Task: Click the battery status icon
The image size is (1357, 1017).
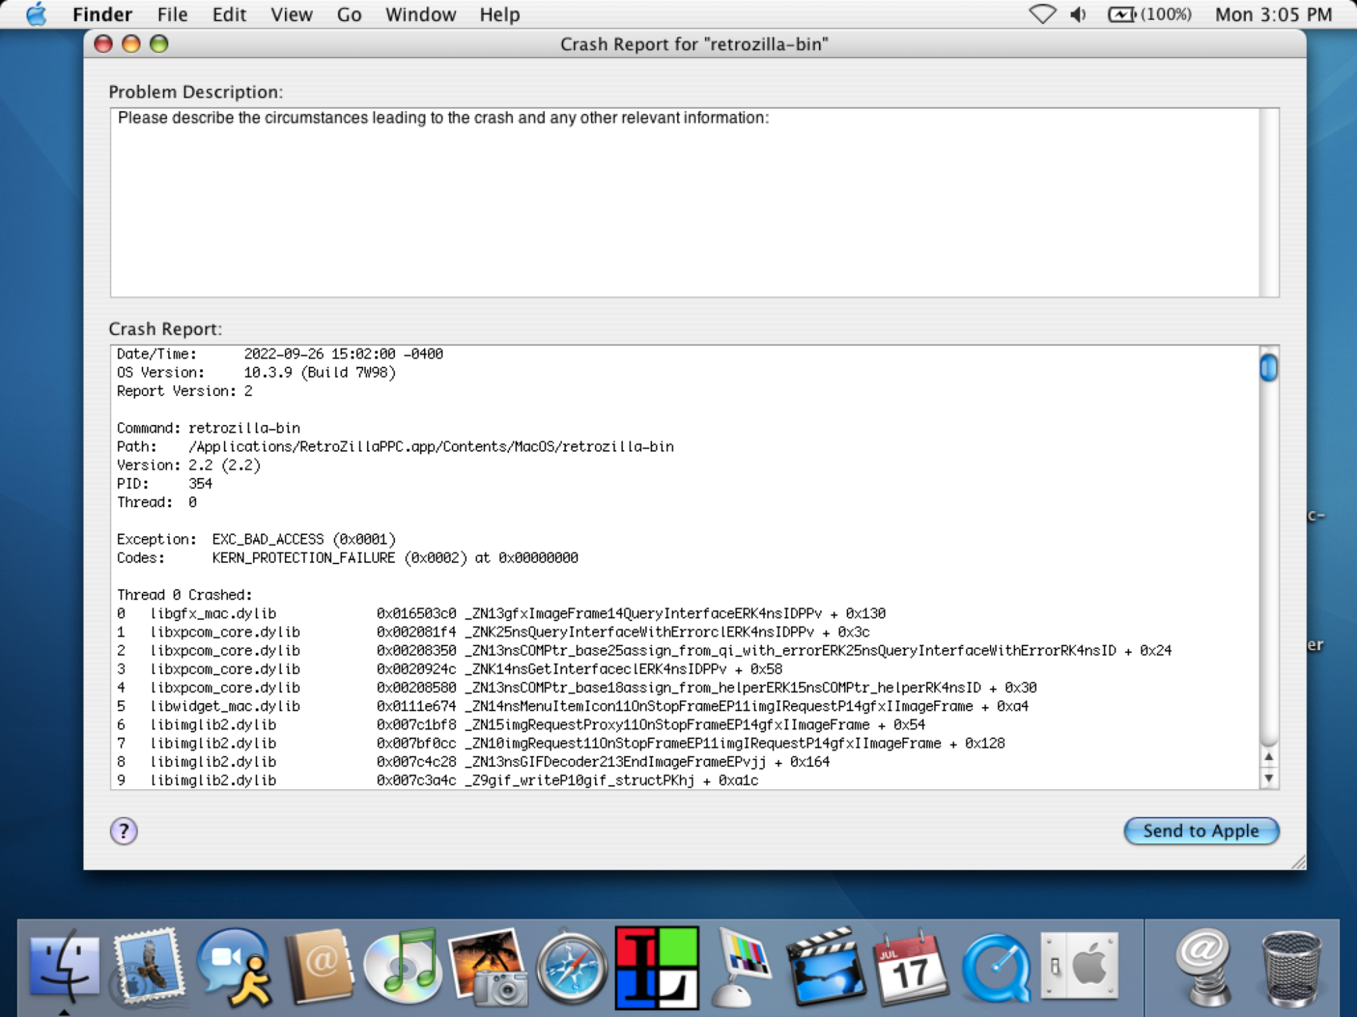Action: (1149, 14)
